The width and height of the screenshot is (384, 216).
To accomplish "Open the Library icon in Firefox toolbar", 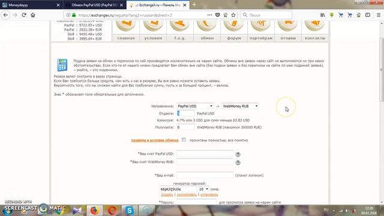I will (x=323, y=15).
